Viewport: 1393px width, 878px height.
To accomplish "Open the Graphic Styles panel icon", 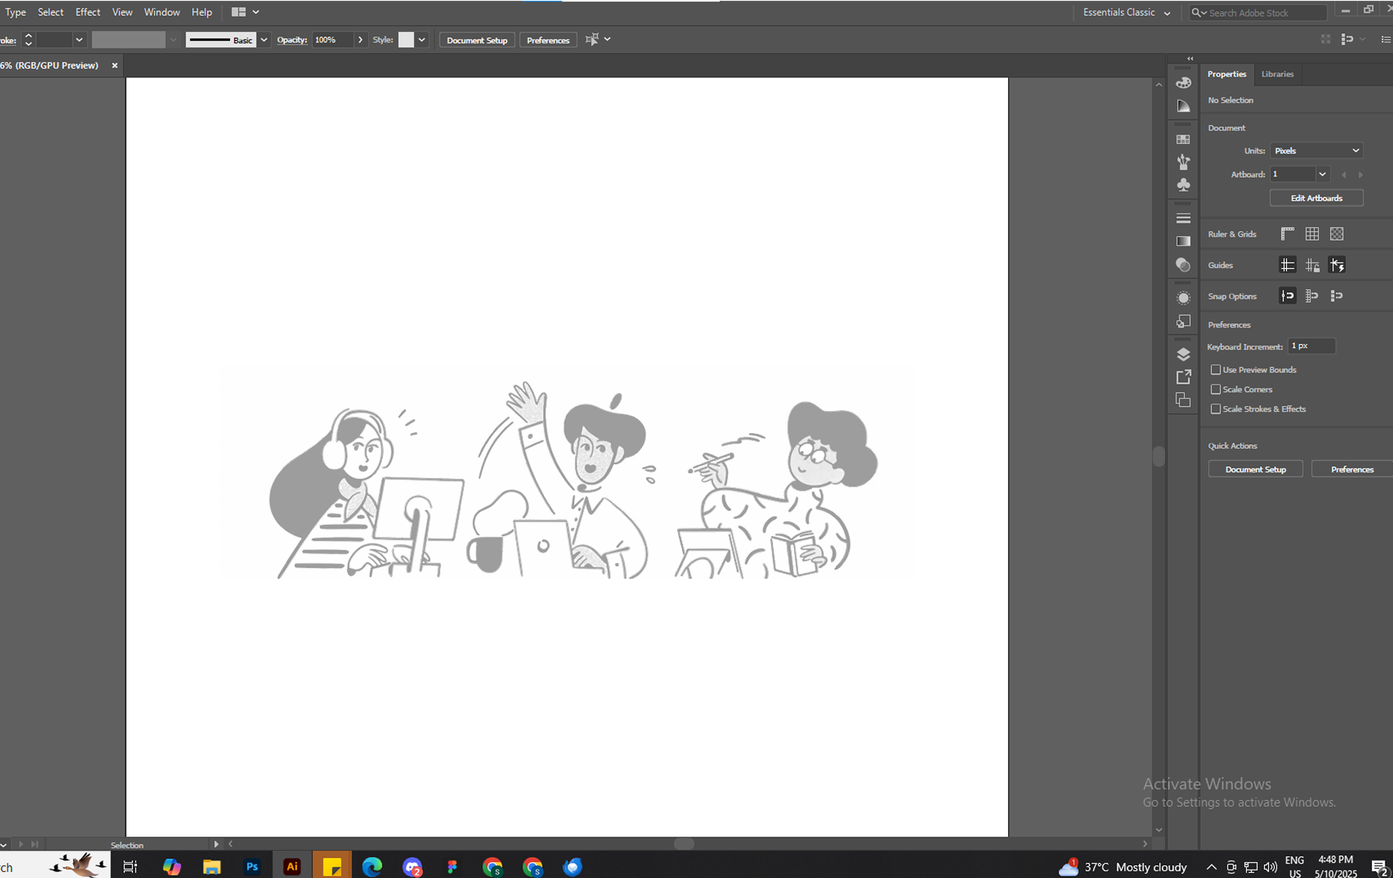I will (x=1183, y=321).
